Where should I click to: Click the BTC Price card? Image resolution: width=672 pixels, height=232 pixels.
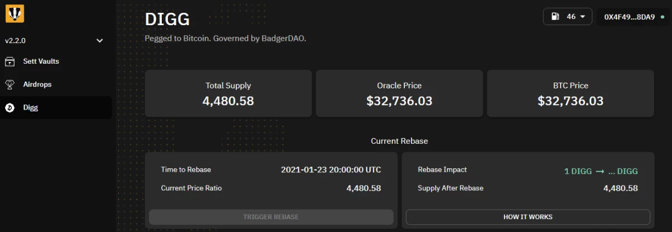coord(571,93)
